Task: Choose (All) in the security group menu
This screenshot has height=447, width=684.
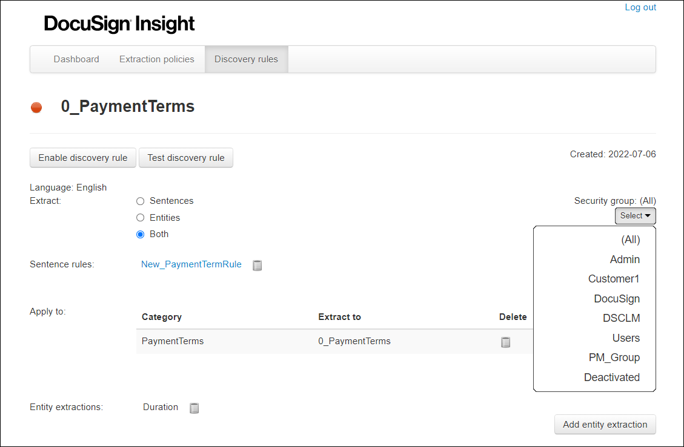Action: point(630,240)
